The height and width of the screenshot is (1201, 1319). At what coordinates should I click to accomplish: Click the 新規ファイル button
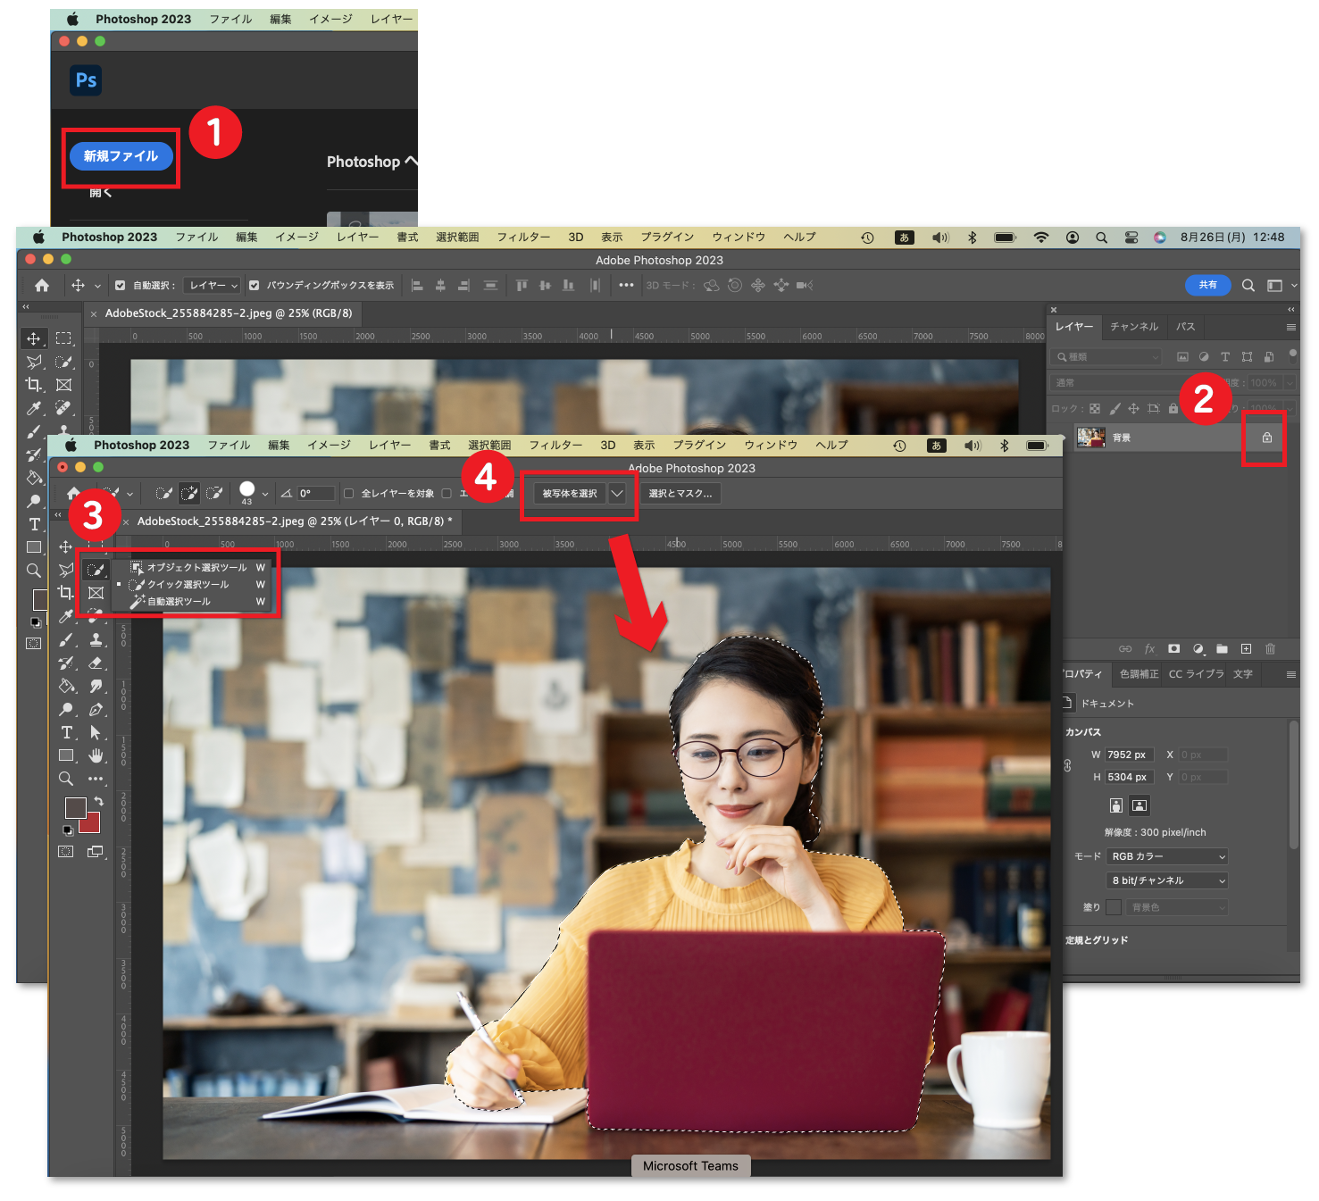(x=121, y=156)
